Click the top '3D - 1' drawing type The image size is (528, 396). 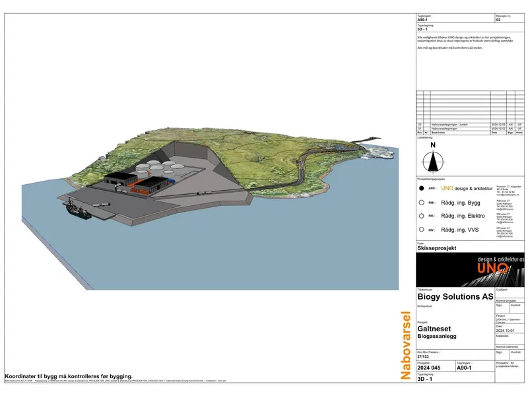coord(422,29)
